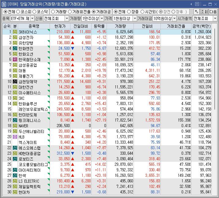Open the 시가총액 전체조회 dropdown
This screenshot has width=219, height=198.
coord(215,18)
